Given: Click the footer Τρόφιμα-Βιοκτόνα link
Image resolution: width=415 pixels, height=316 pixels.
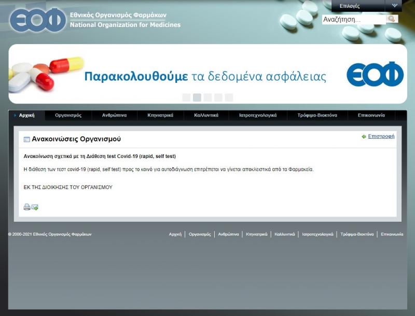Looking at the screenshot, I should (x=357, y=234).
